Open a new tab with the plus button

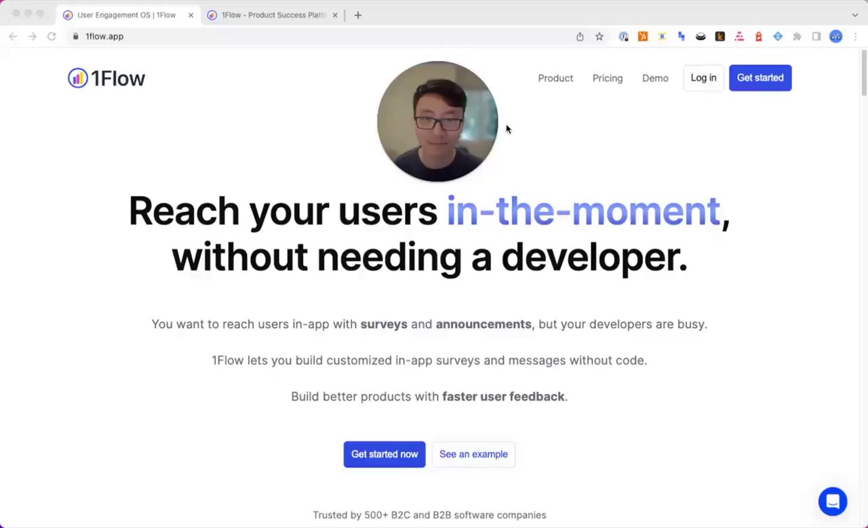click(x=358, y=15)
